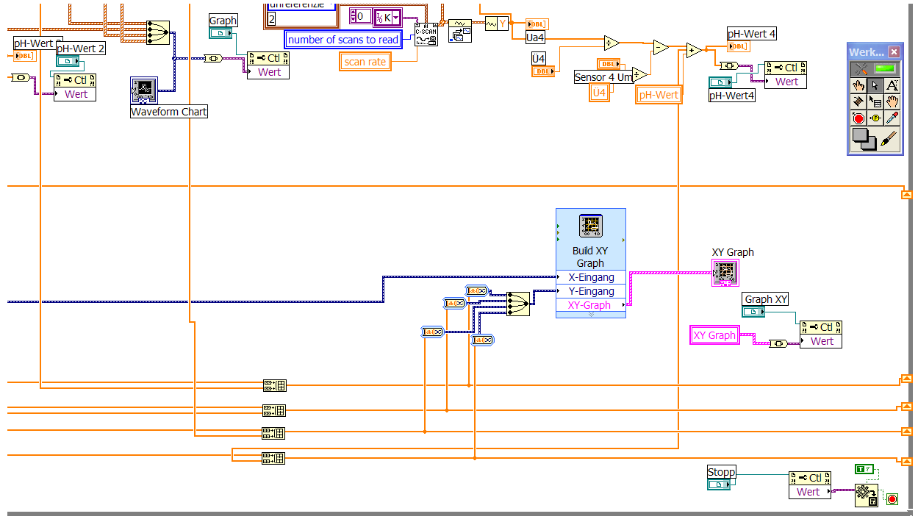Select the Y-Eingang input terminal
Screen dimensions: 918x522
point(591,291)
